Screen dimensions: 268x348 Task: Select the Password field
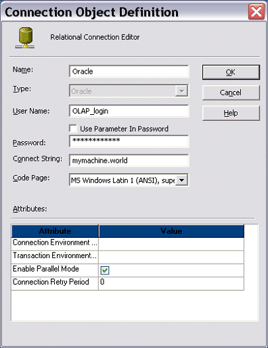point(129,141)
